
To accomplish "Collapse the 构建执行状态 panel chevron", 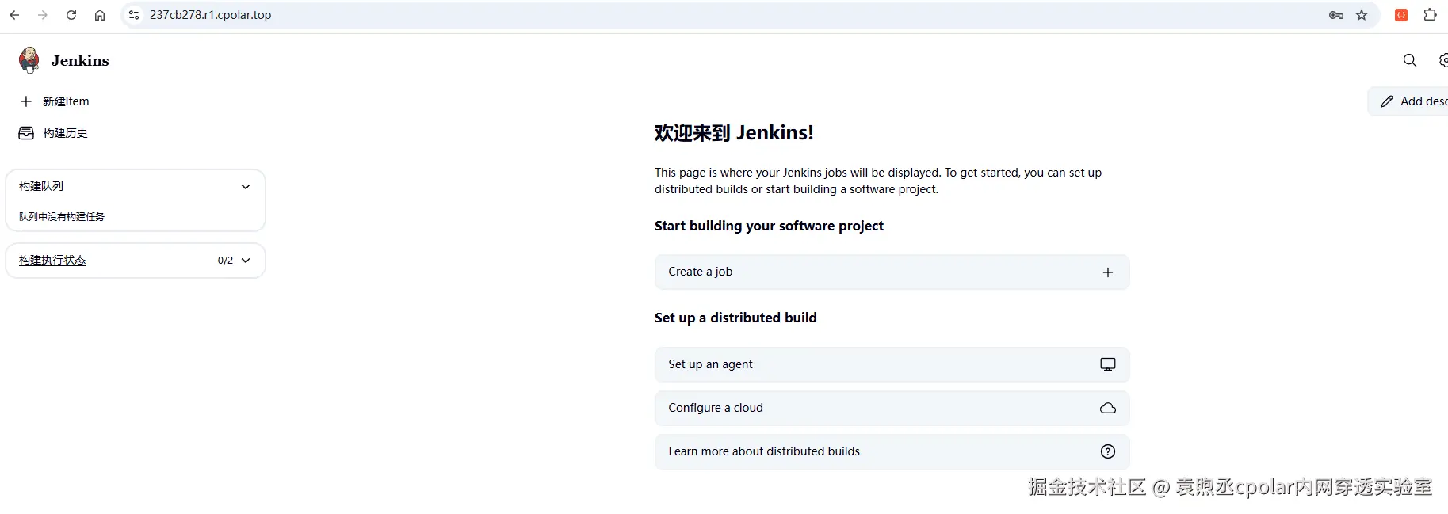I will click(x=246, y=261).
